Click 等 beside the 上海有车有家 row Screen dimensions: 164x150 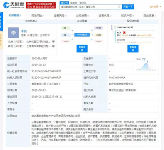pyautogui.click(x=53, y=46)
